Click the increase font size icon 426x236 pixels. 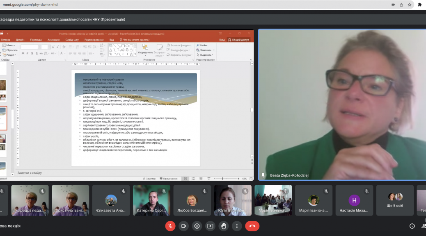(53, 47)
